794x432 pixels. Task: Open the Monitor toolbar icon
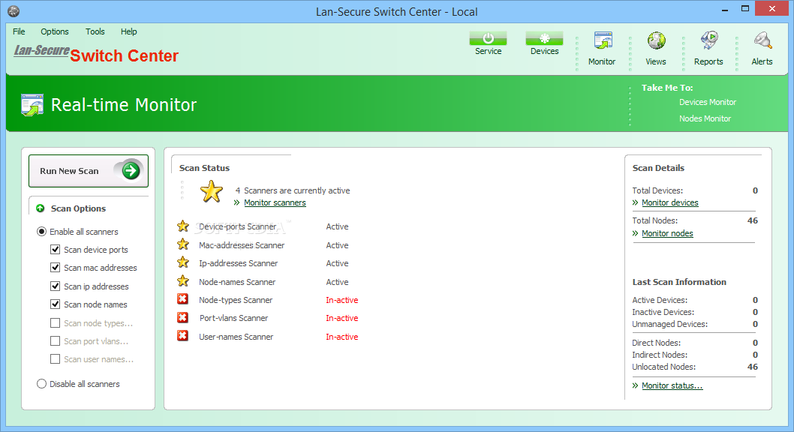point(603,41)
